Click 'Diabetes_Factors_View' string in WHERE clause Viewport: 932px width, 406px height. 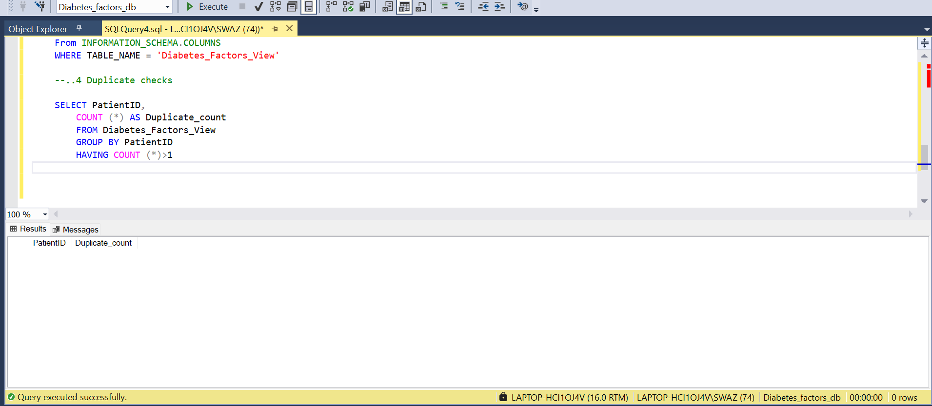[x=218, y=55]
